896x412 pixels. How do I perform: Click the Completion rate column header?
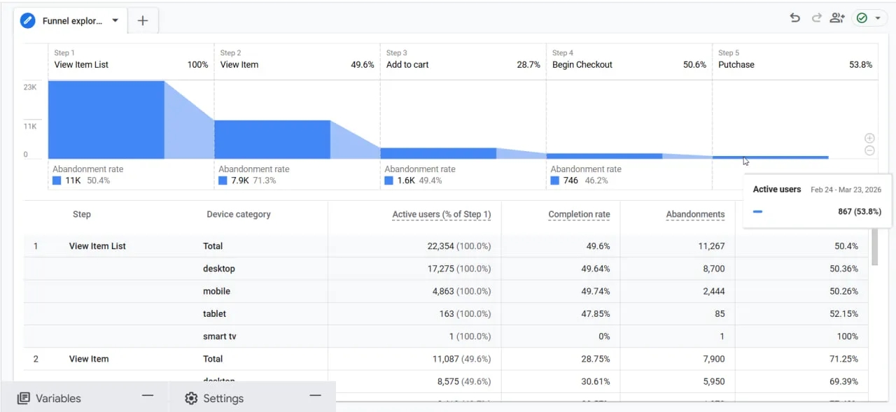pos(579,215)
